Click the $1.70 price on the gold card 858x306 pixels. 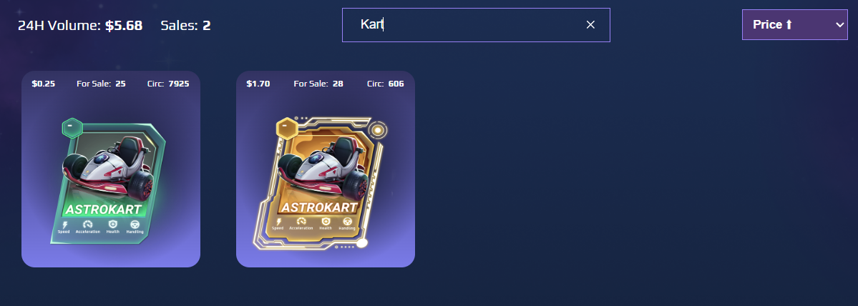pyautogui.click(x=258, y=84)
